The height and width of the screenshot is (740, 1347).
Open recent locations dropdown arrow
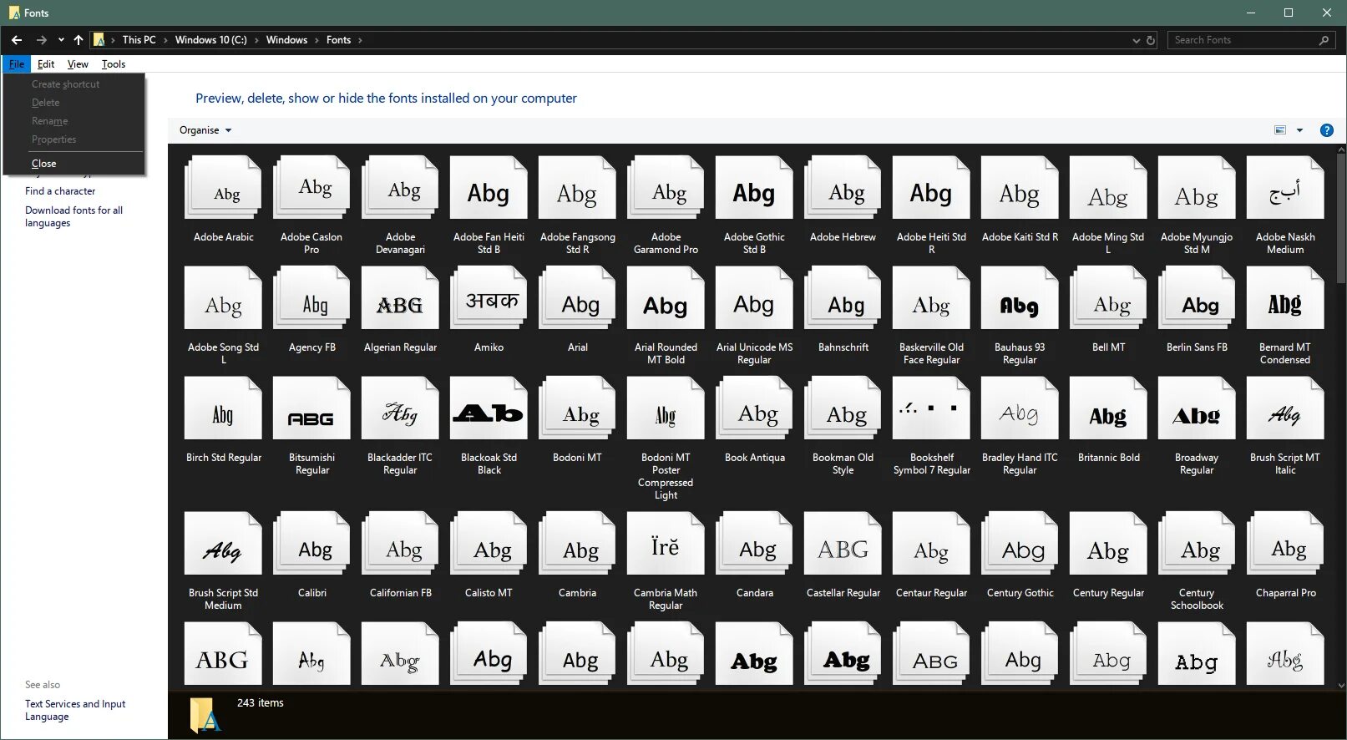[x=61, y=40]
